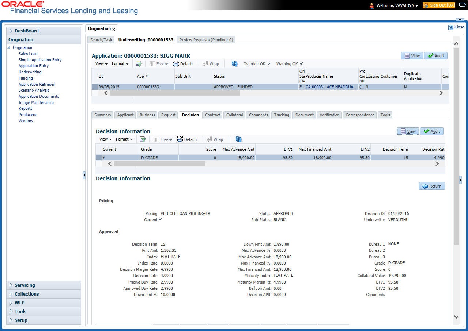This screenshot has width=468, height=331.
Task: Click the Sign Out button in the header
Action: (x=439, y=5)
